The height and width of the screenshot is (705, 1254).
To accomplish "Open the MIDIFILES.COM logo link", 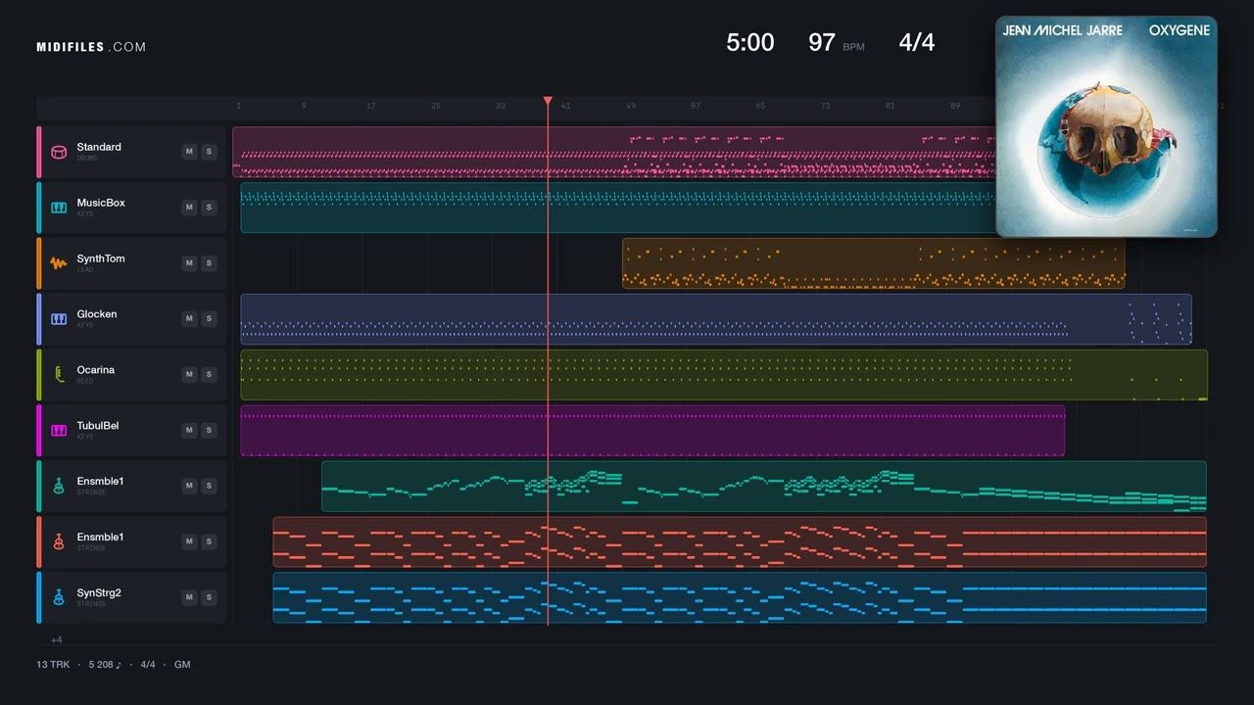I will pyautogui.click(x=91, y=47).
